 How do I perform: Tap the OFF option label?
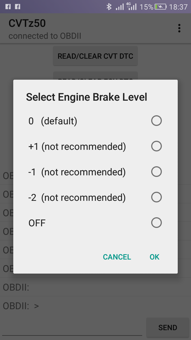coord(37,223)
